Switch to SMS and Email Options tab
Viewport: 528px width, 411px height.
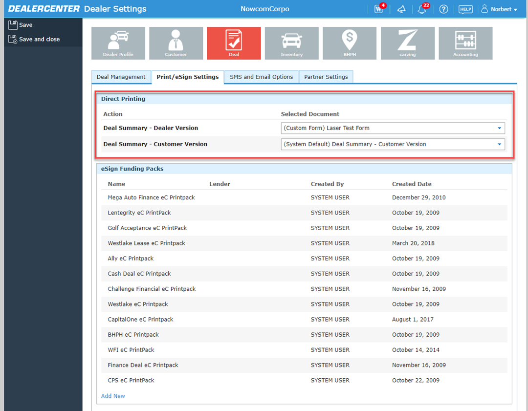coord(261,77)
